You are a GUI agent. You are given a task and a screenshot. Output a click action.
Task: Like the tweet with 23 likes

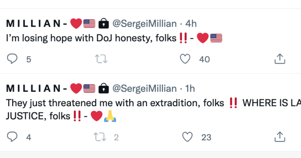tap(187, 137)
